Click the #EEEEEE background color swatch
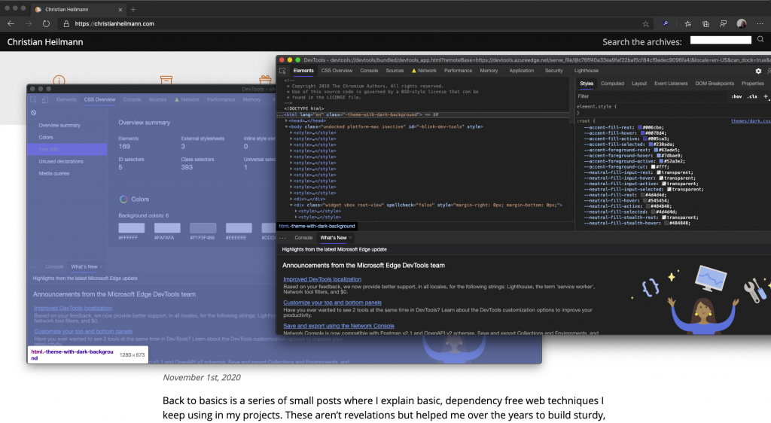The height and width of the screenshot is (423, 771). click(239, 228)
